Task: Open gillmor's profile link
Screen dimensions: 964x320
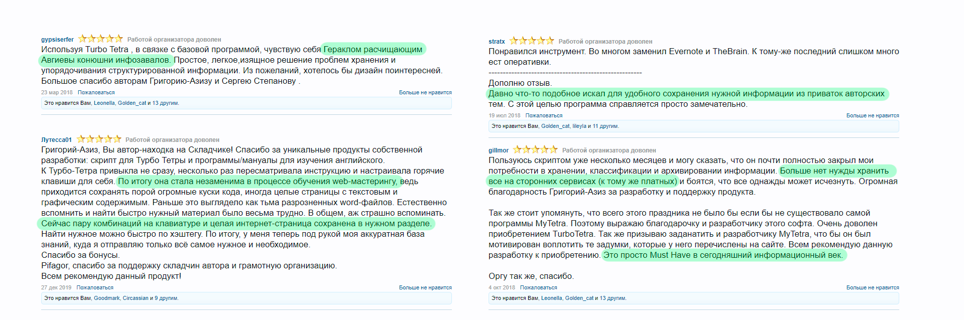Action: tap(499, 150)
